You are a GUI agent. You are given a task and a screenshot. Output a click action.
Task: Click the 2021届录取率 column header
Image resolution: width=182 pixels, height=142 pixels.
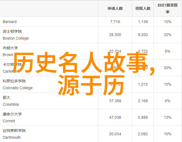[168, 8]
